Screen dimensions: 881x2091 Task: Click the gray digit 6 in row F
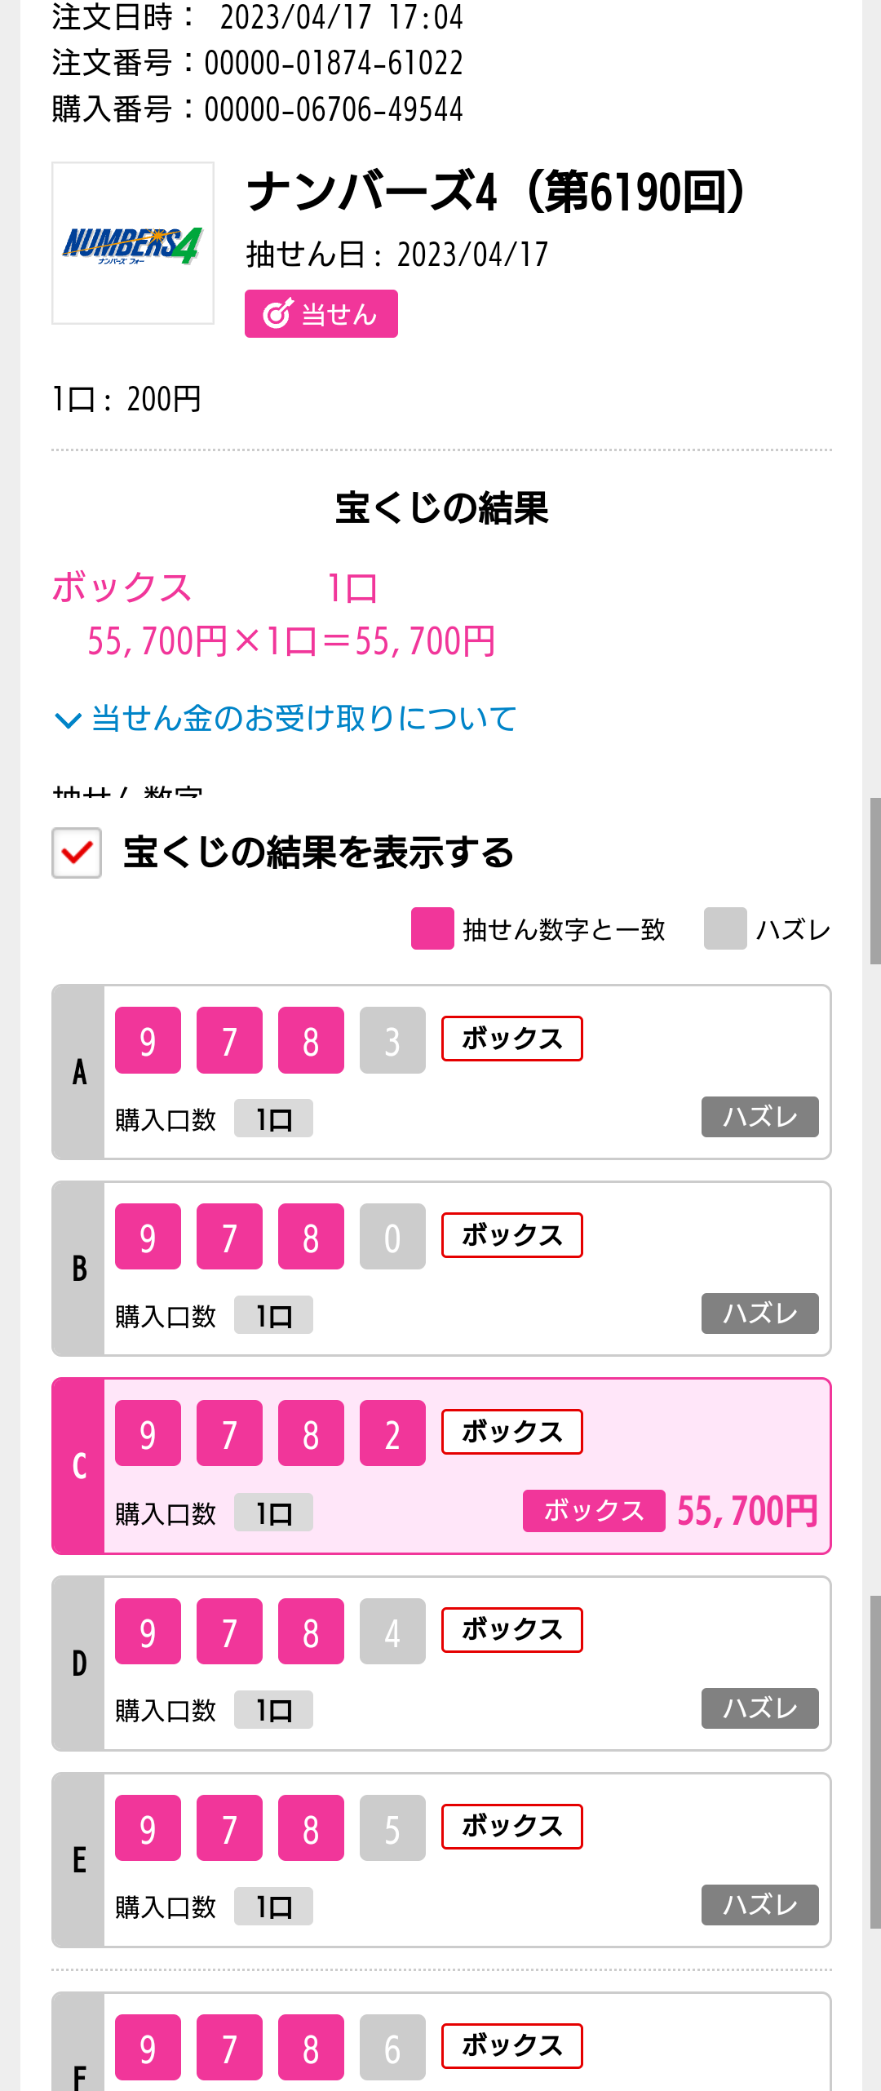[x=392, y=2048]
